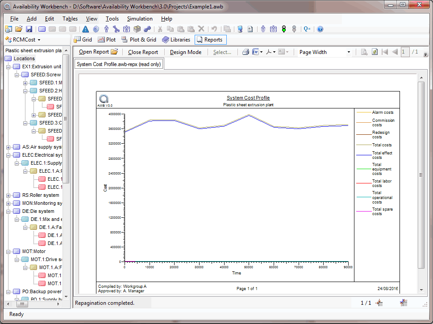Screen dimensions: 433x324
Task: Click the Save project disk icon
Action: (x=29, y=29)
